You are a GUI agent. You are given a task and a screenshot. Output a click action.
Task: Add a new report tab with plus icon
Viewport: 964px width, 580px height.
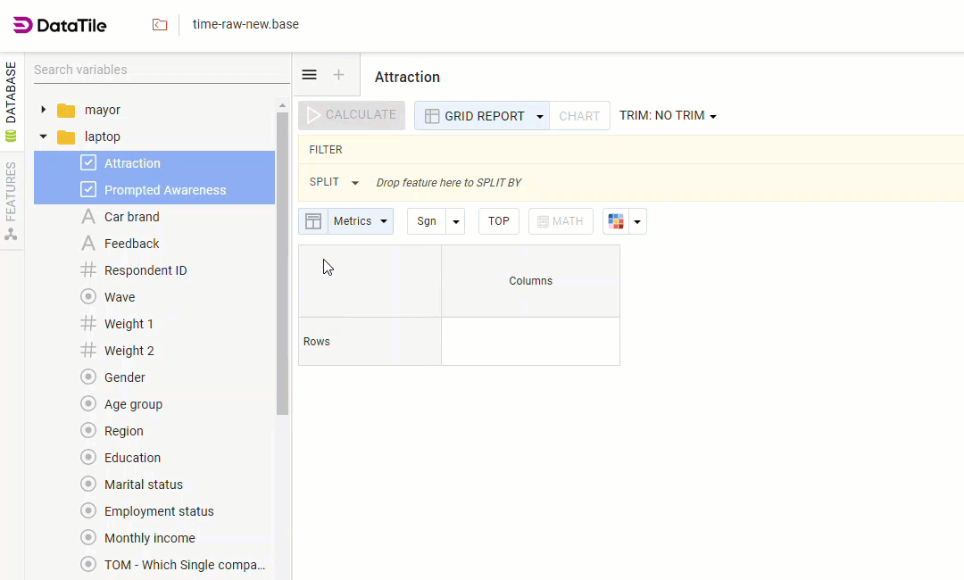(338, 75)
